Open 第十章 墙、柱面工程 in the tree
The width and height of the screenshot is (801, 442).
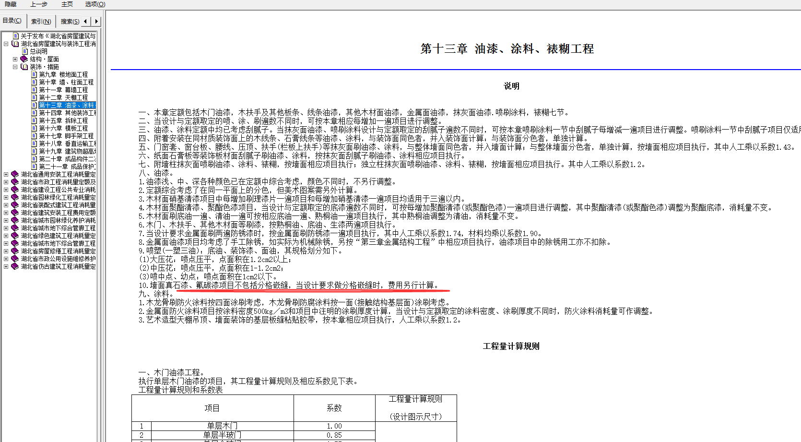[x=66, y=82]
